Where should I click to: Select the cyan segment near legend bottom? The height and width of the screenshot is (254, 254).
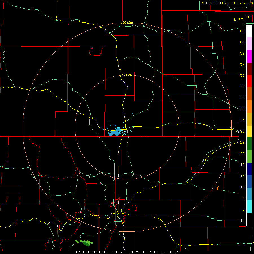click(249, 207)
